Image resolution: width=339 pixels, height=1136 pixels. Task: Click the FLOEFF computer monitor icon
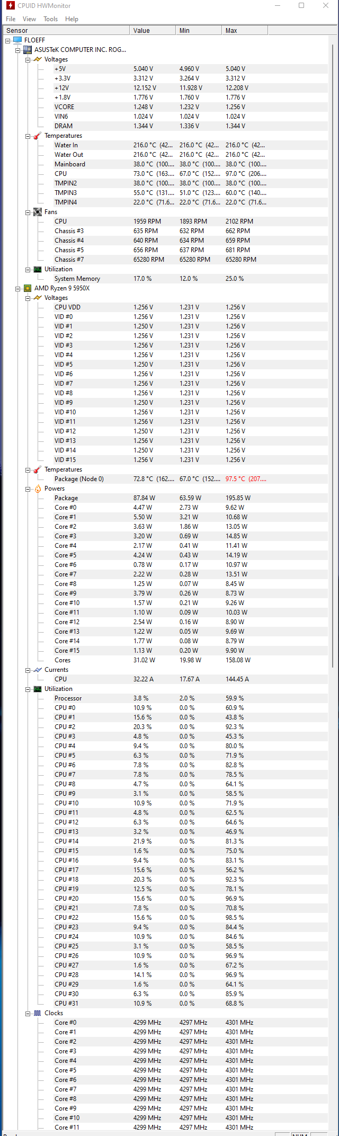point(17,40)
